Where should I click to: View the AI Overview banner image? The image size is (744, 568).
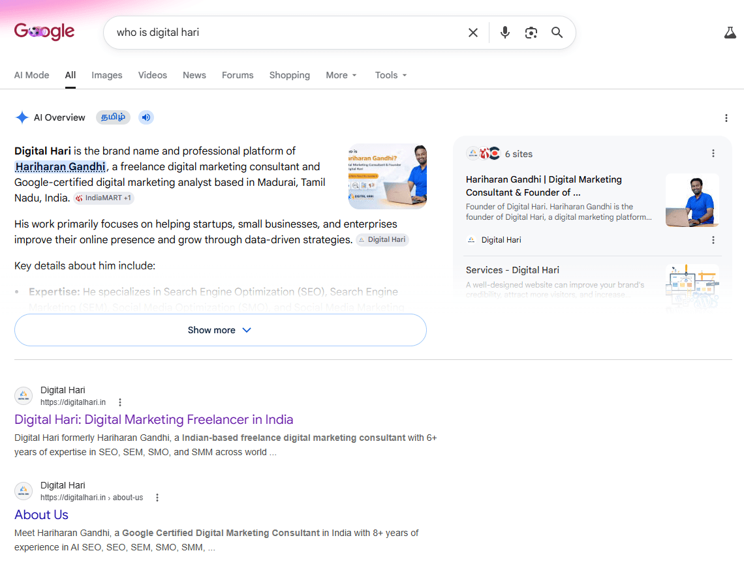[x=387, y=176]
